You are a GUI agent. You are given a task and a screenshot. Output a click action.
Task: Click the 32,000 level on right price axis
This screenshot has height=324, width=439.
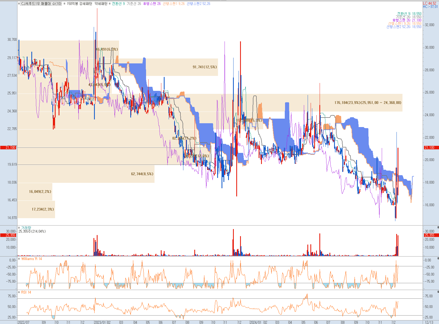430,25
